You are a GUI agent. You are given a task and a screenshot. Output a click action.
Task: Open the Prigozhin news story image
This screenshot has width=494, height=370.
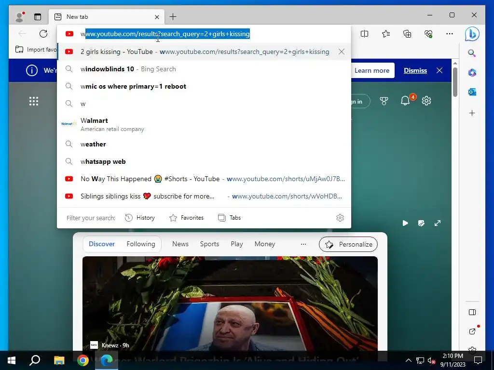230,304
